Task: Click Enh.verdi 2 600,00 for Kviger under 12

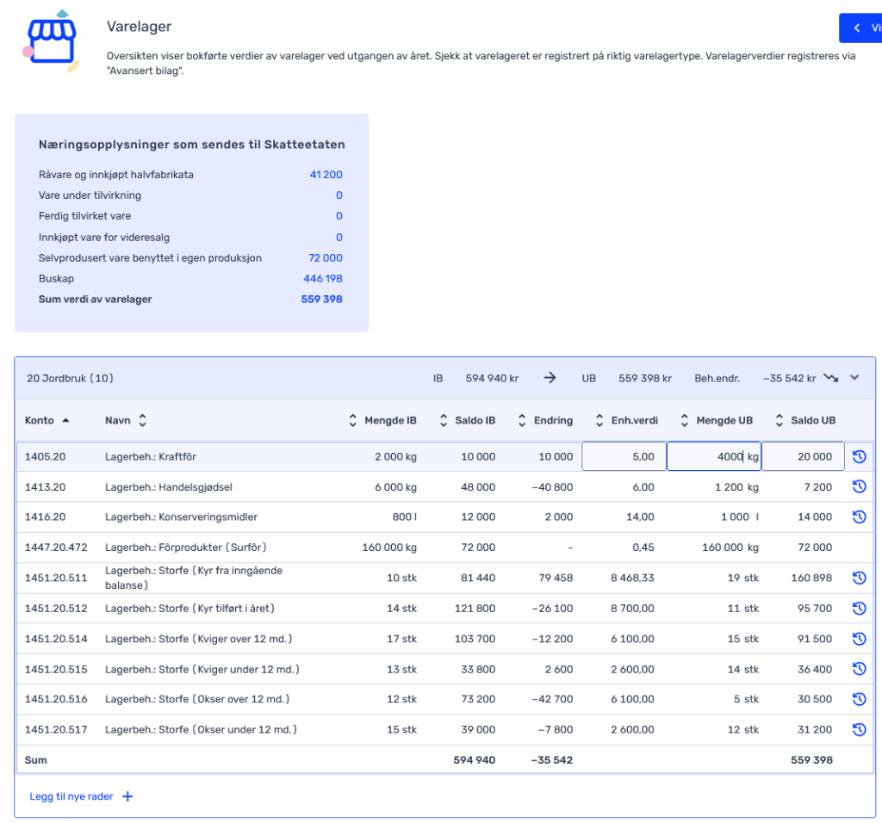Action: pyautogui.click(x=632, y=669)
